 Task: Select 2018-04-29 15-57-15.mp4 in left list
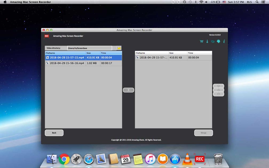83,58
